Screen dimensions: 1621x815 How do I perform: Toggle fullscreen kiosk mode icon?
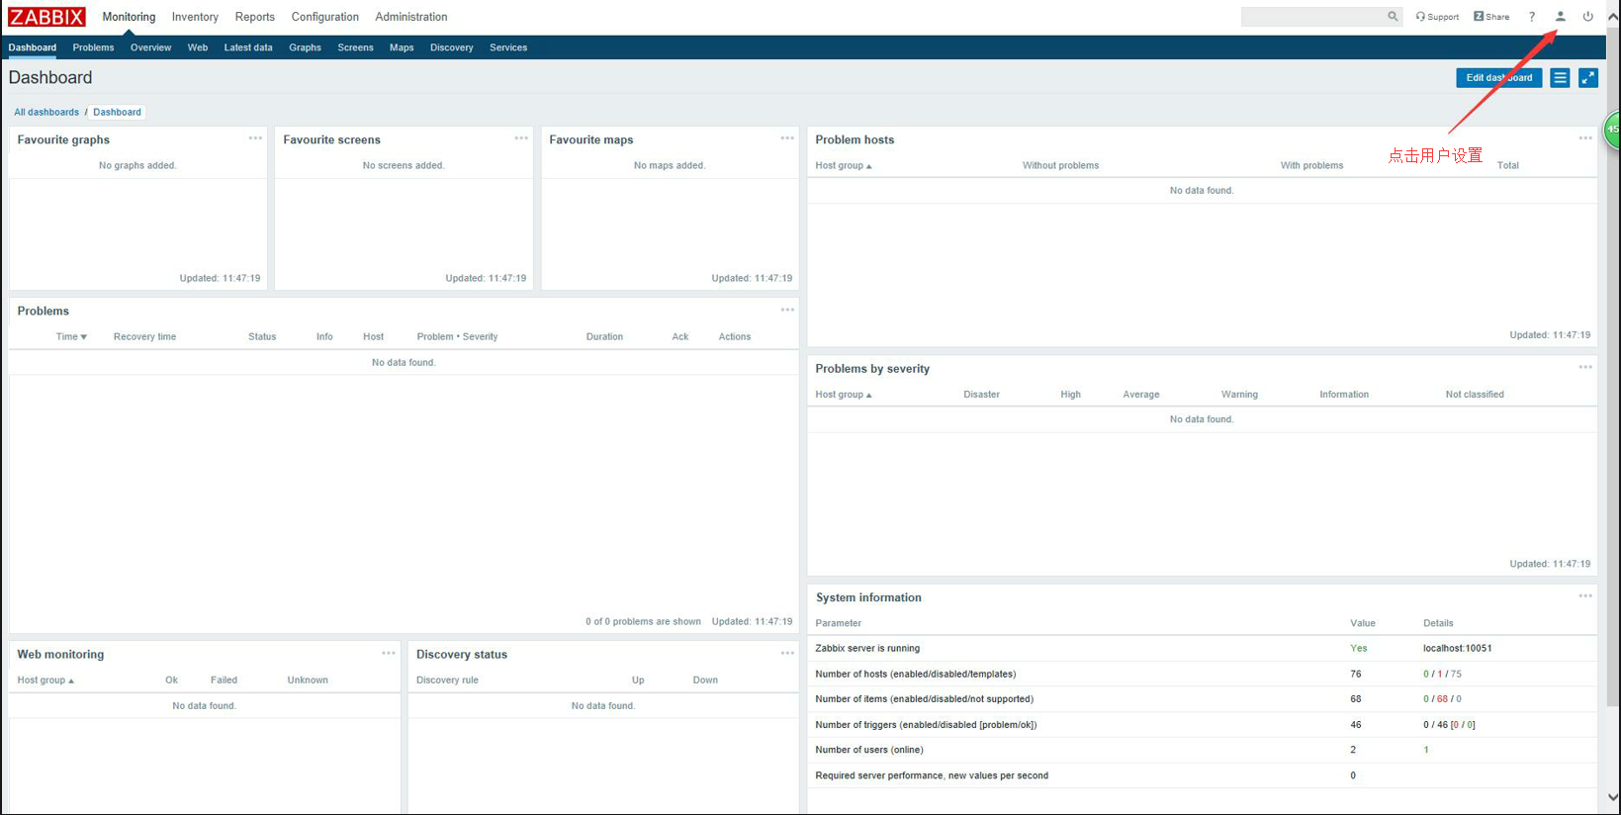[x=1588, y=77]
